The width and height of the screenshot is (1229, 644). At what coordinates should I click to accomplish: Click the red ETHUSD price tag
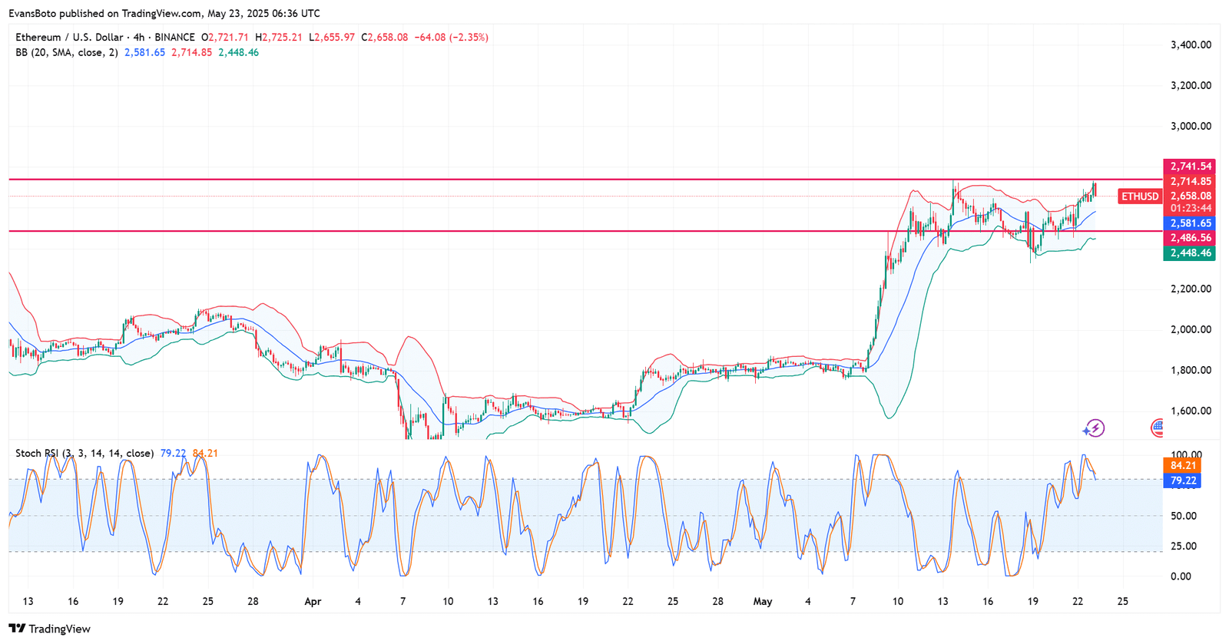pyautogui.click(x=1140, y=197)
